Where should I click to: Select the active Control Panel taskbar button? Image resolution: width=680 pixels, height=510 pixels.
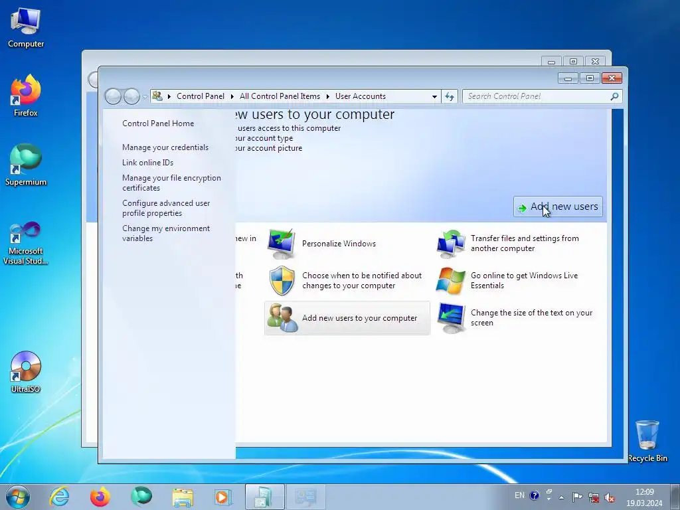[264, 497]
